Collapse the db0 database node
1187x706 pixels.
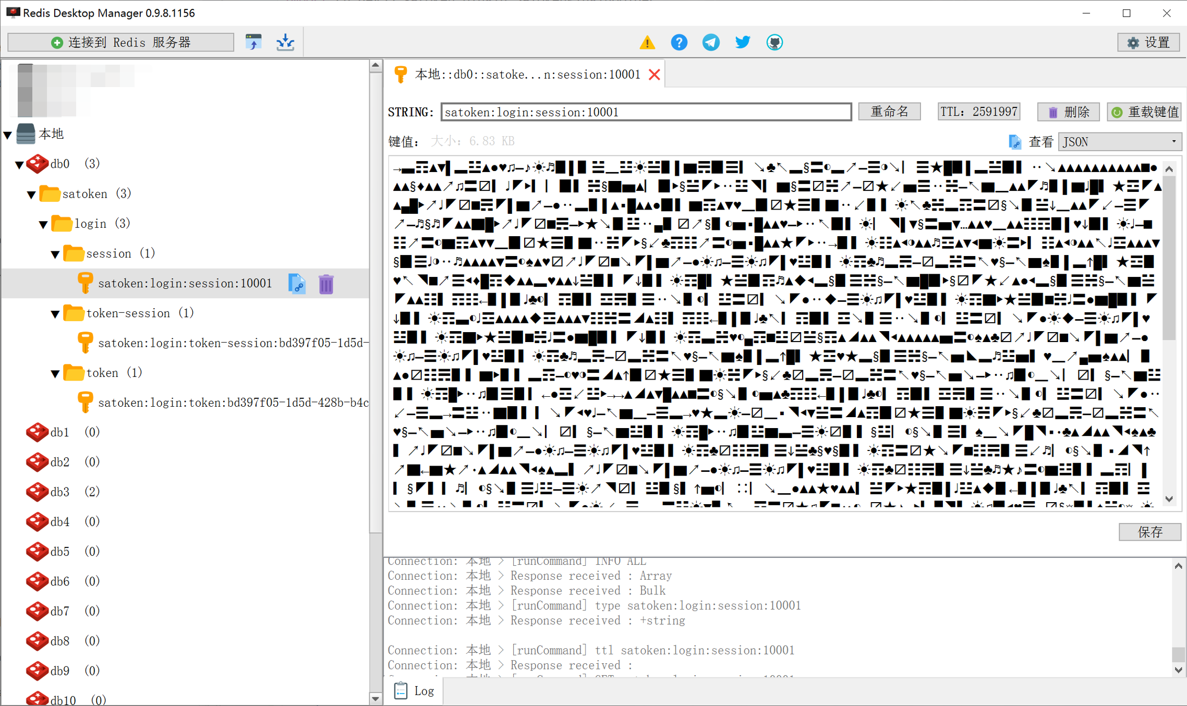pos(19,165)
